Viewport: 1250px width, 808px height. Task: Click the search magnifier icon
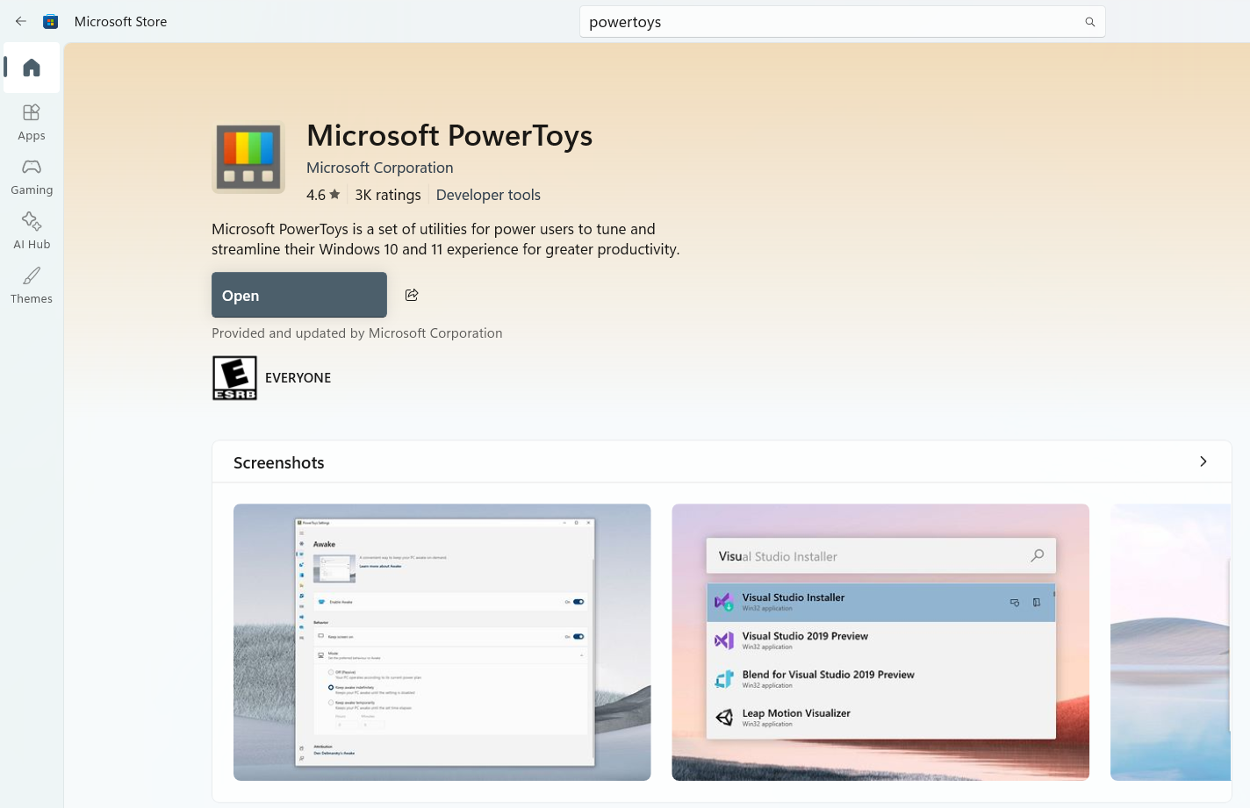[x=1089, y=21]
